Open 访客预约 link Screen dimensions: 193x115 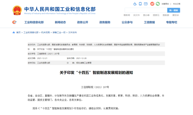pyautogui.click(x=165, y=4)
